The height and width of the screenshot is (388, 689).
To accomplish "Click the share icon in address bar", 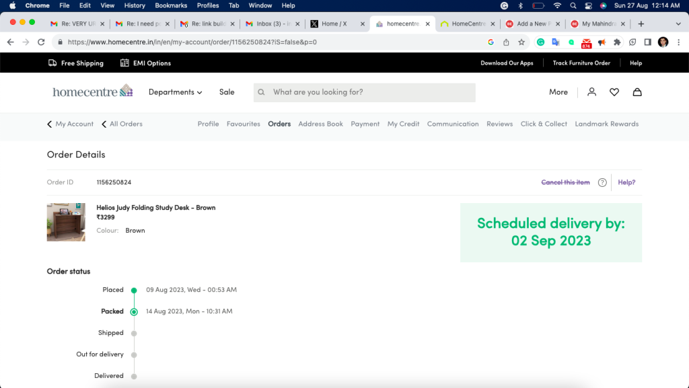I will (506, 42).
